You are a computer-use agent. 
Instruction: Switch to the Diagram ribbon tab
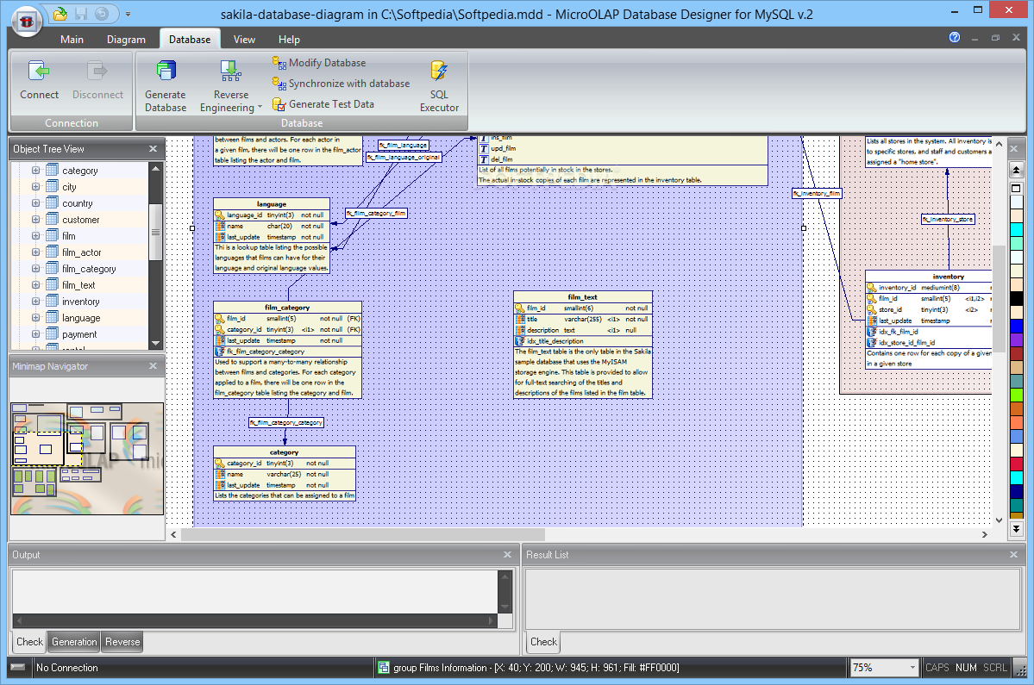[126, 40]
